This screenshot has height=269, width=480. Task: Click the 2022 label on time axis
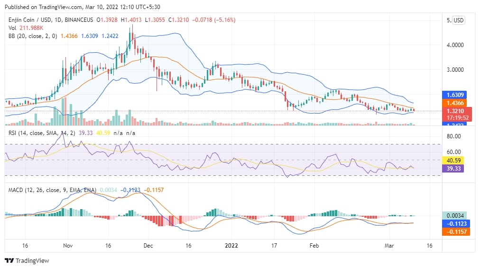231,246
